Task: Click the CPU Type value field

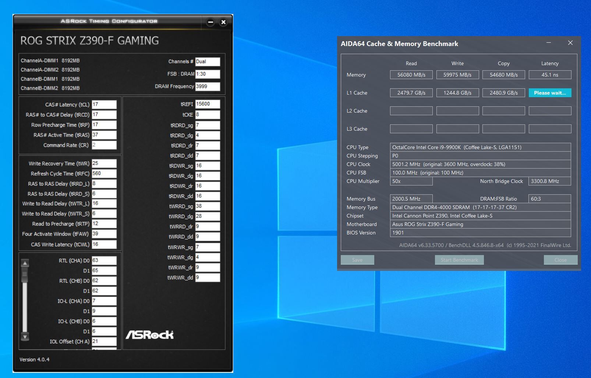Action: (x=480, y=147)
